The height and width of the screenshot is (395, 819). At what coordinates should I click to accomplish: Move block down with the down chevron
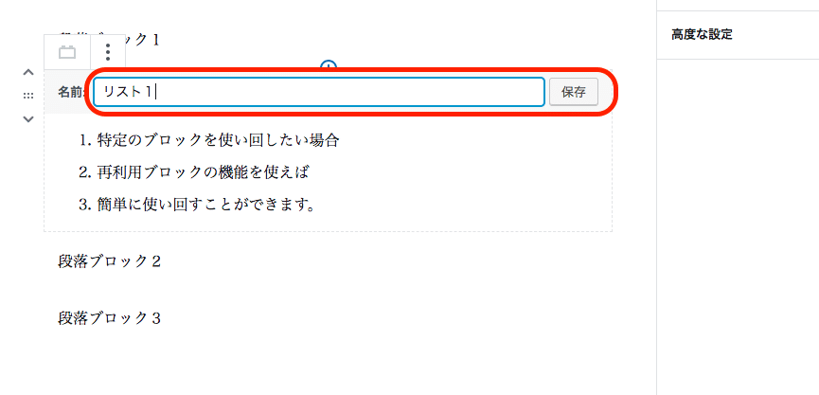coord(28,119)
